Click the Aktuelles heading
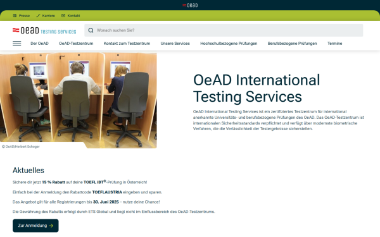380x237 pixels. coord(28,170)
